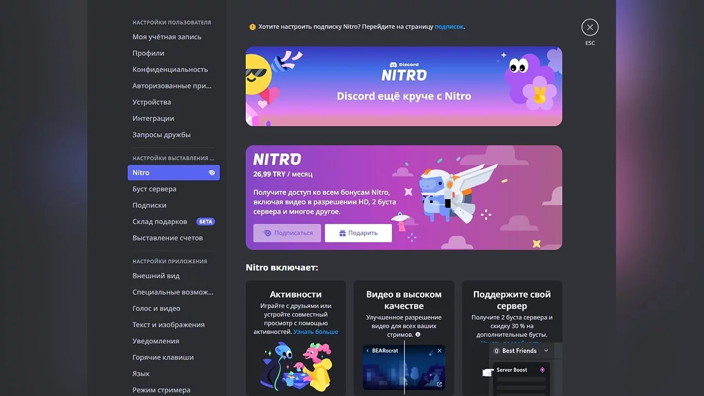Click the Discord Nitro logo in top banner
Viewport: 704px width, 396px height.
click(404, 72)
